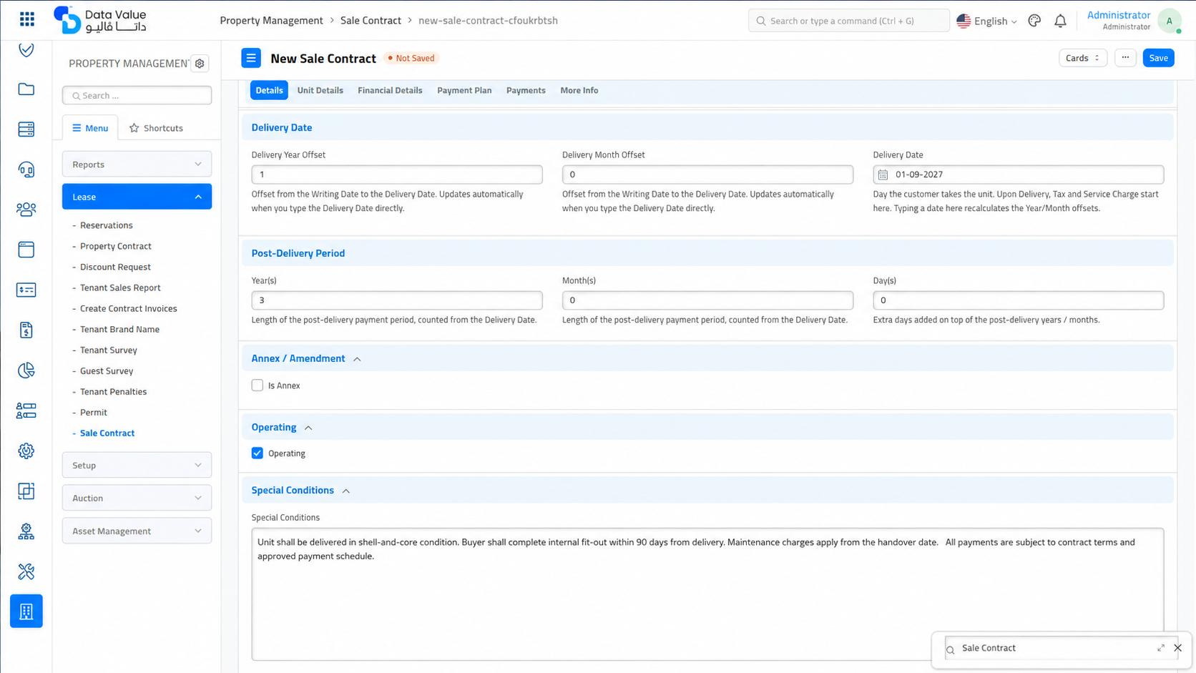The image size is (1196, 673).
Task: Expand the Asset Management menu group
Action: coord(137,531)
